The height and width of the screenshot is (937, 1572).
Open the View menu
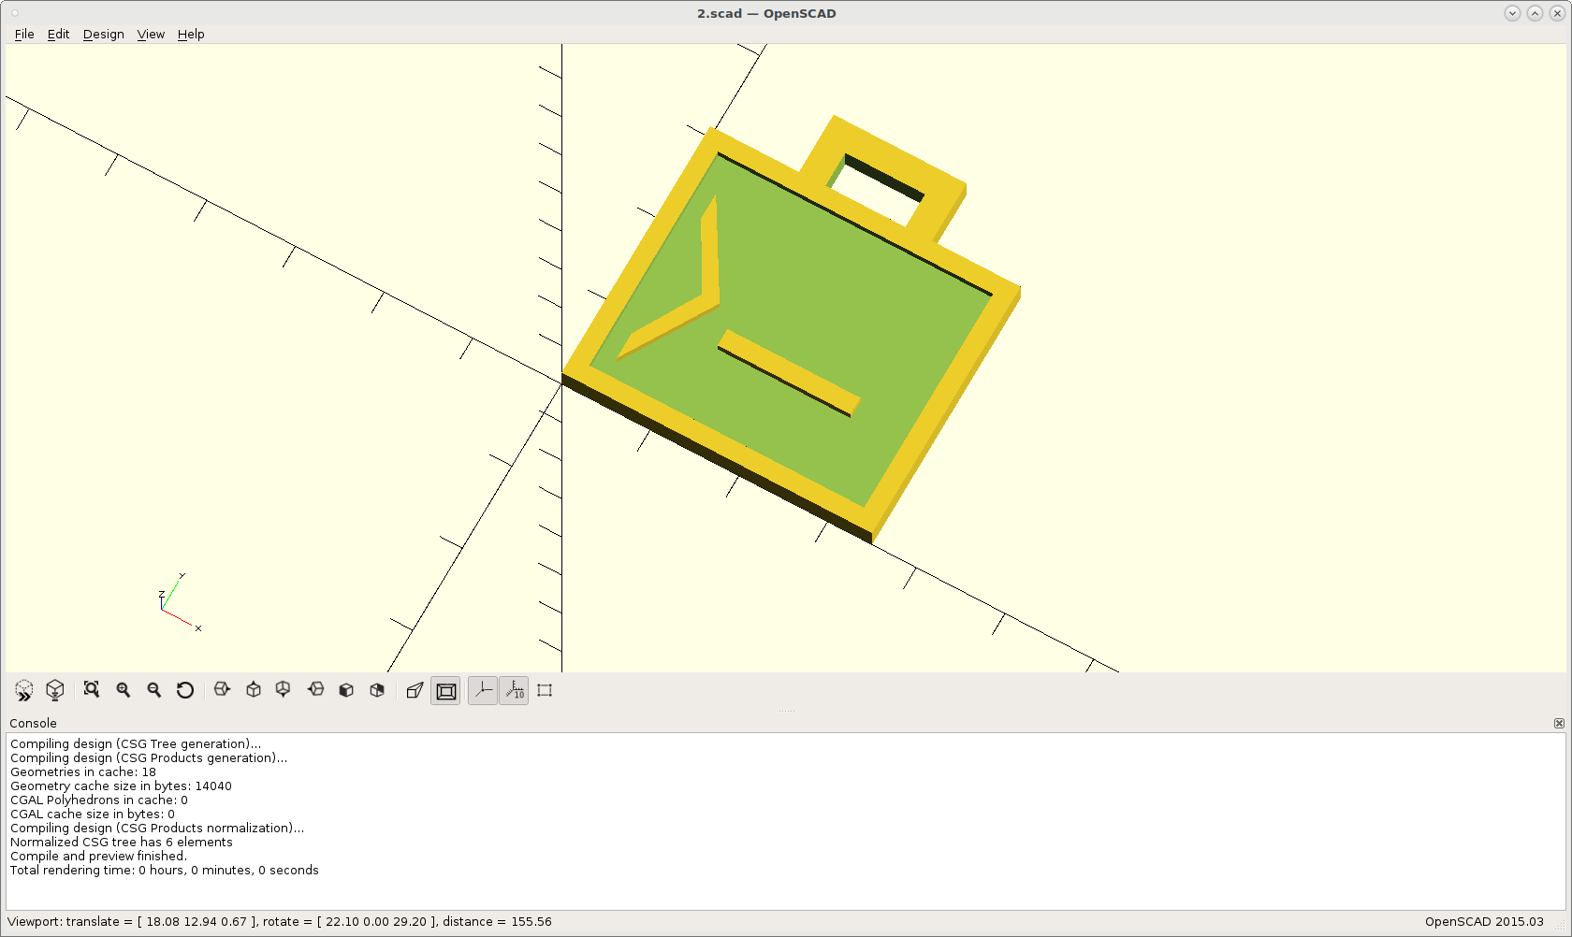click(x=151, y=34)
